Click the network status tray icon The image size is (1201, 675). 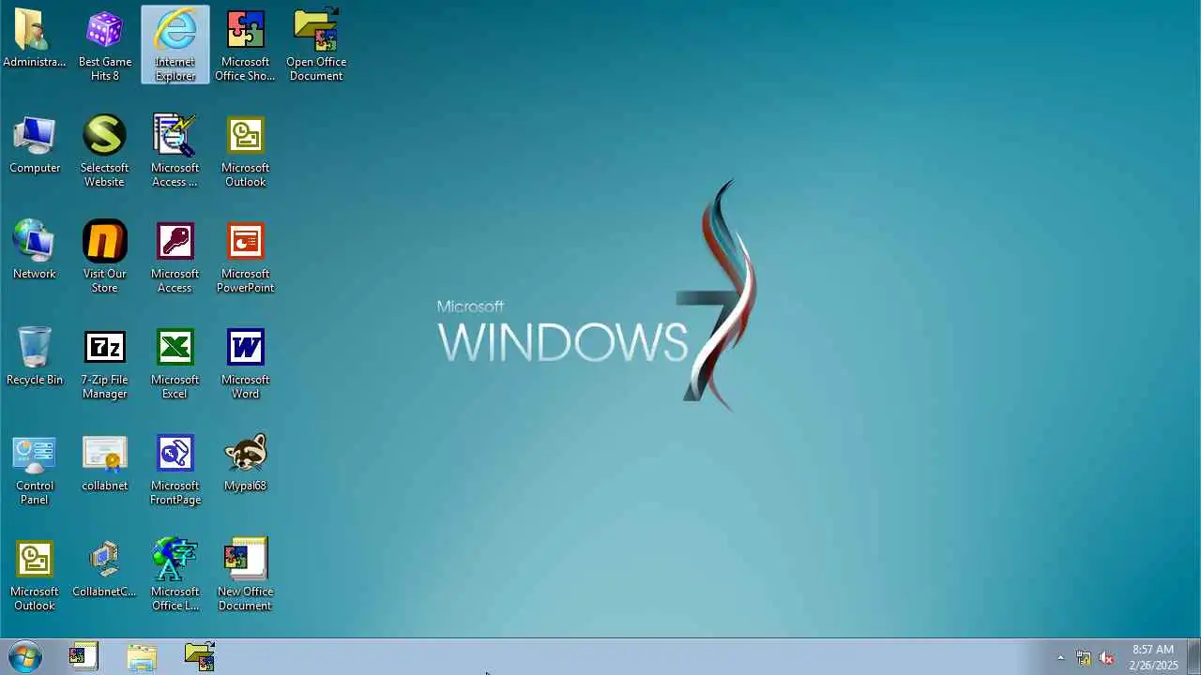click(1084, 657)
